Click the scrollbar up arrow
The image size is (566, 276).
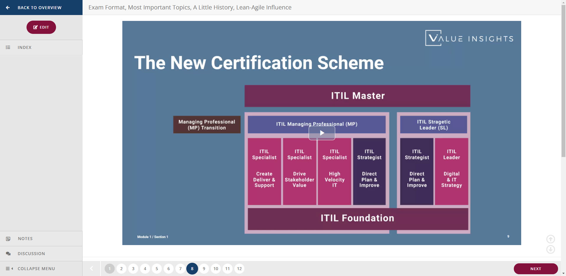563,2
